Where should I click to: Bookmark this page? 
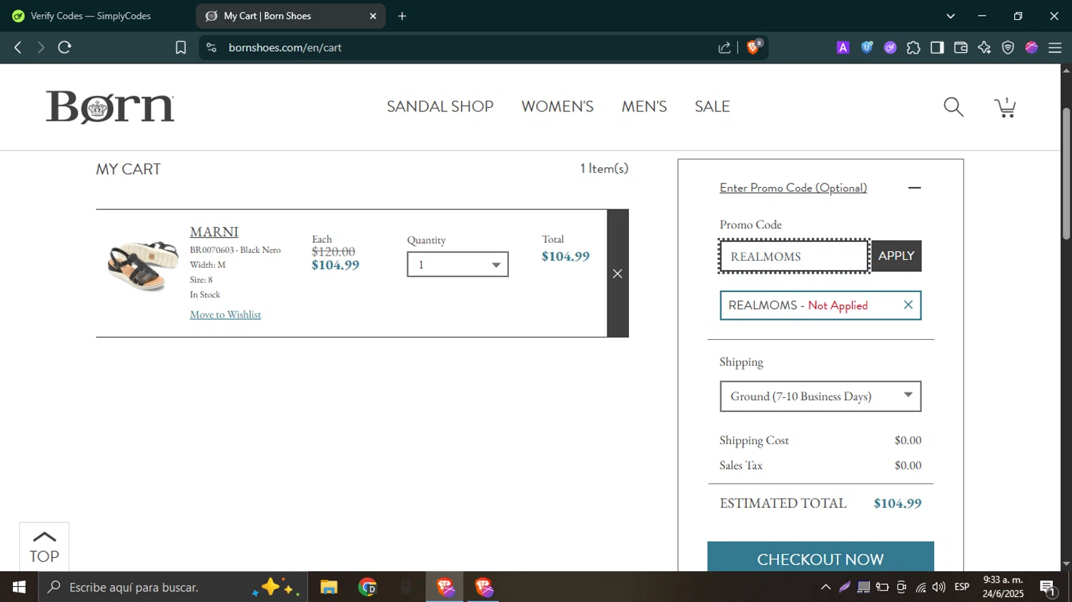181,47
